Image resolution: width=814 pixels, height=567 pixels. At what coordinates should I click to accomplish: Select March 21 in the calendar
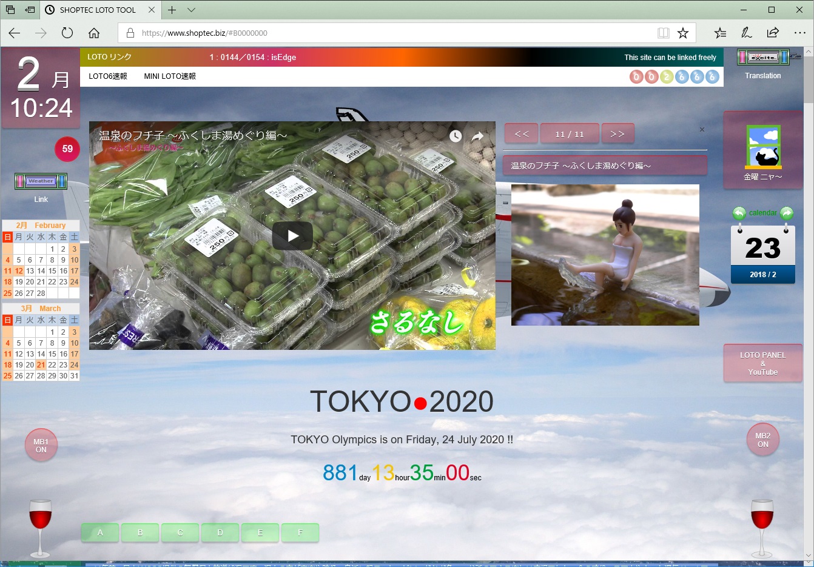point(41,365)
